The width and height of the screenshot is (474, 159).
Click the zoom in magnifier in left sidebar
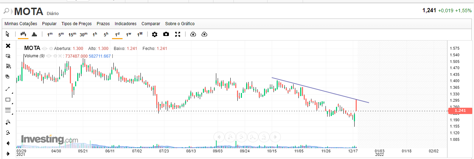pos(8,122)
